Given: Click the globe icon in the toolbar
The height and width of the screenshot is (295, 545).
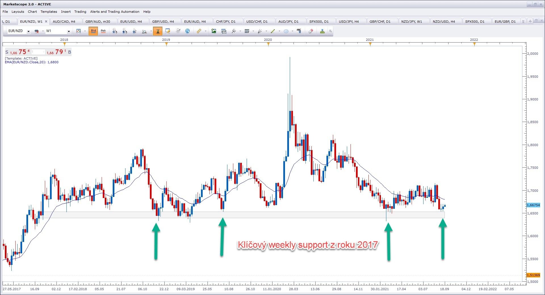Looking at the screenshot, I should click(x=187, y=31).
